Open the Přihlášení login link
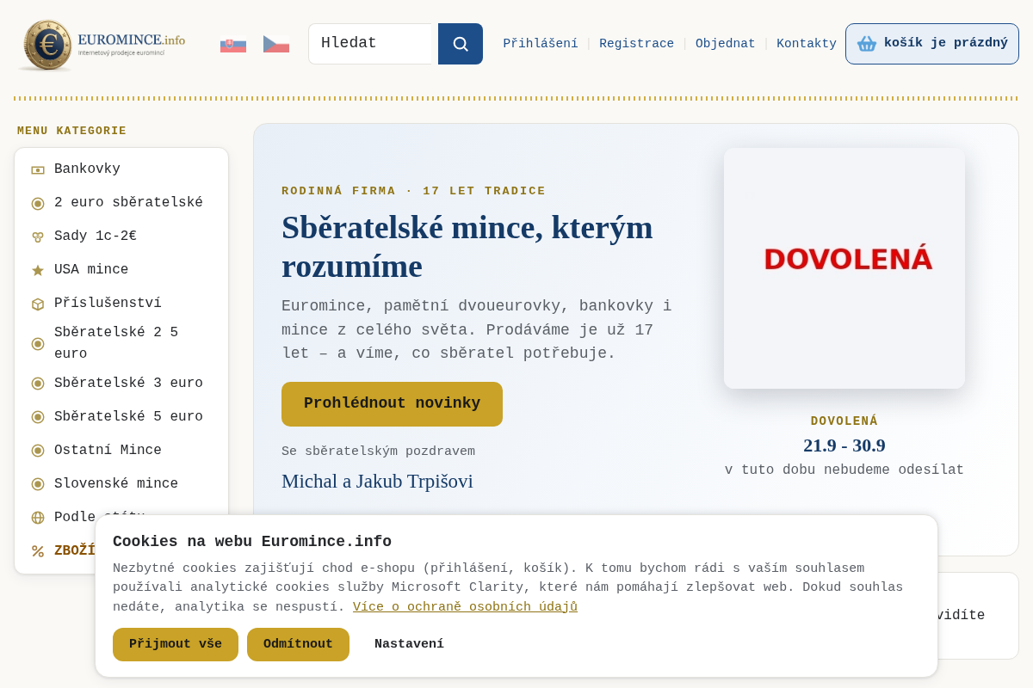This screenshot has height=688, width=1033. (541, 44)
